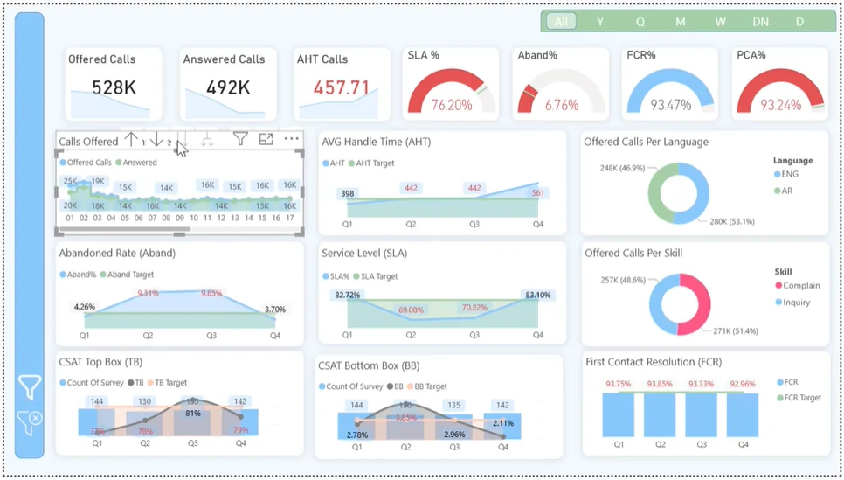This screenshot has width=844, height=480.
Task: Click BB Target legend in CSAT Bottom Box
Action: point(425,386)
